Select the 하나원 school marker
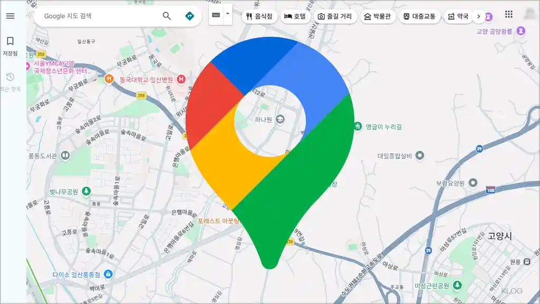This screenshot has height=304, width=540. tap(281, 119)
